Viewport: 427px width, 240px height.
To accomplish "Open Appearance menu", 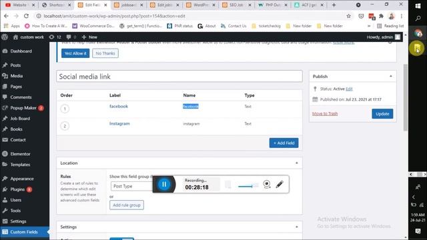I will [22, 179].
